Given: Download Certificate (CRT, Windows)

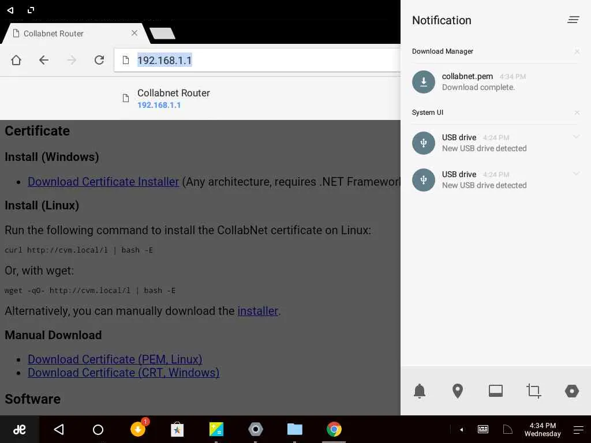Looking at the screenshot, I should (x=124, y=373).
